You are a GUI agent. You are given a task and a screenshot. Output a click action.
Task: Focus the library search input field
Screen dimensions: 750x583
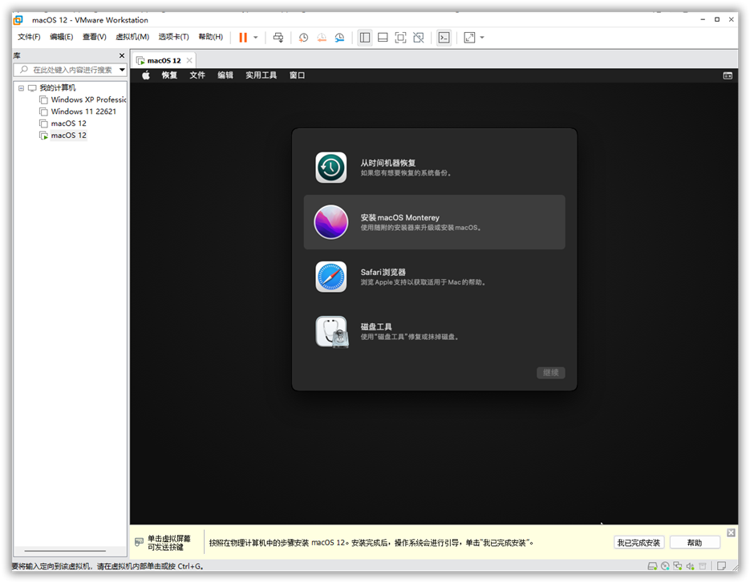pos(69,70)
